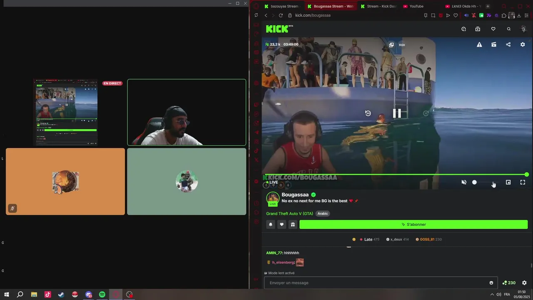533x300 pixels.
Task: Click the video popout icon beside RGX
Action: 391,45
